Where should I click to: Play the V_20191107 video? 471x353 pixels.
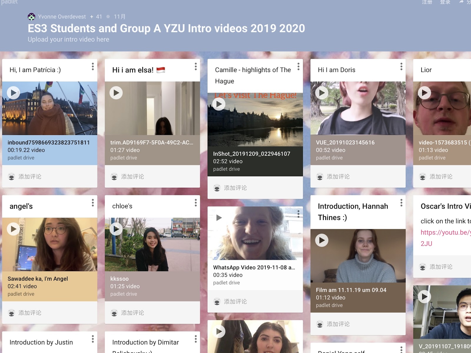click(424, 297)
